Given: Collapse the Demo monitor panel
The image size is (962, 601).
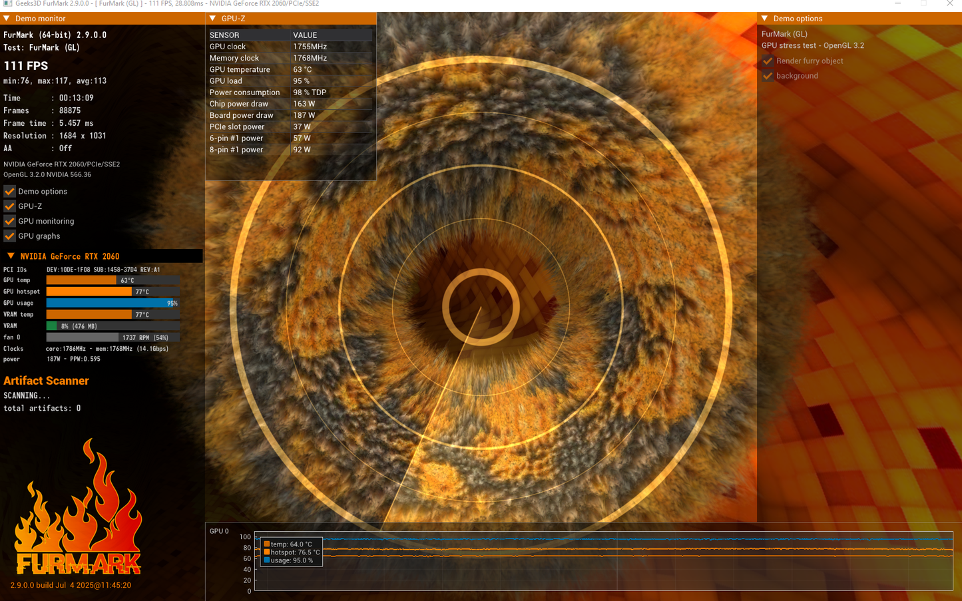Looking at the screenshot, I should click(x=7, y=19).
